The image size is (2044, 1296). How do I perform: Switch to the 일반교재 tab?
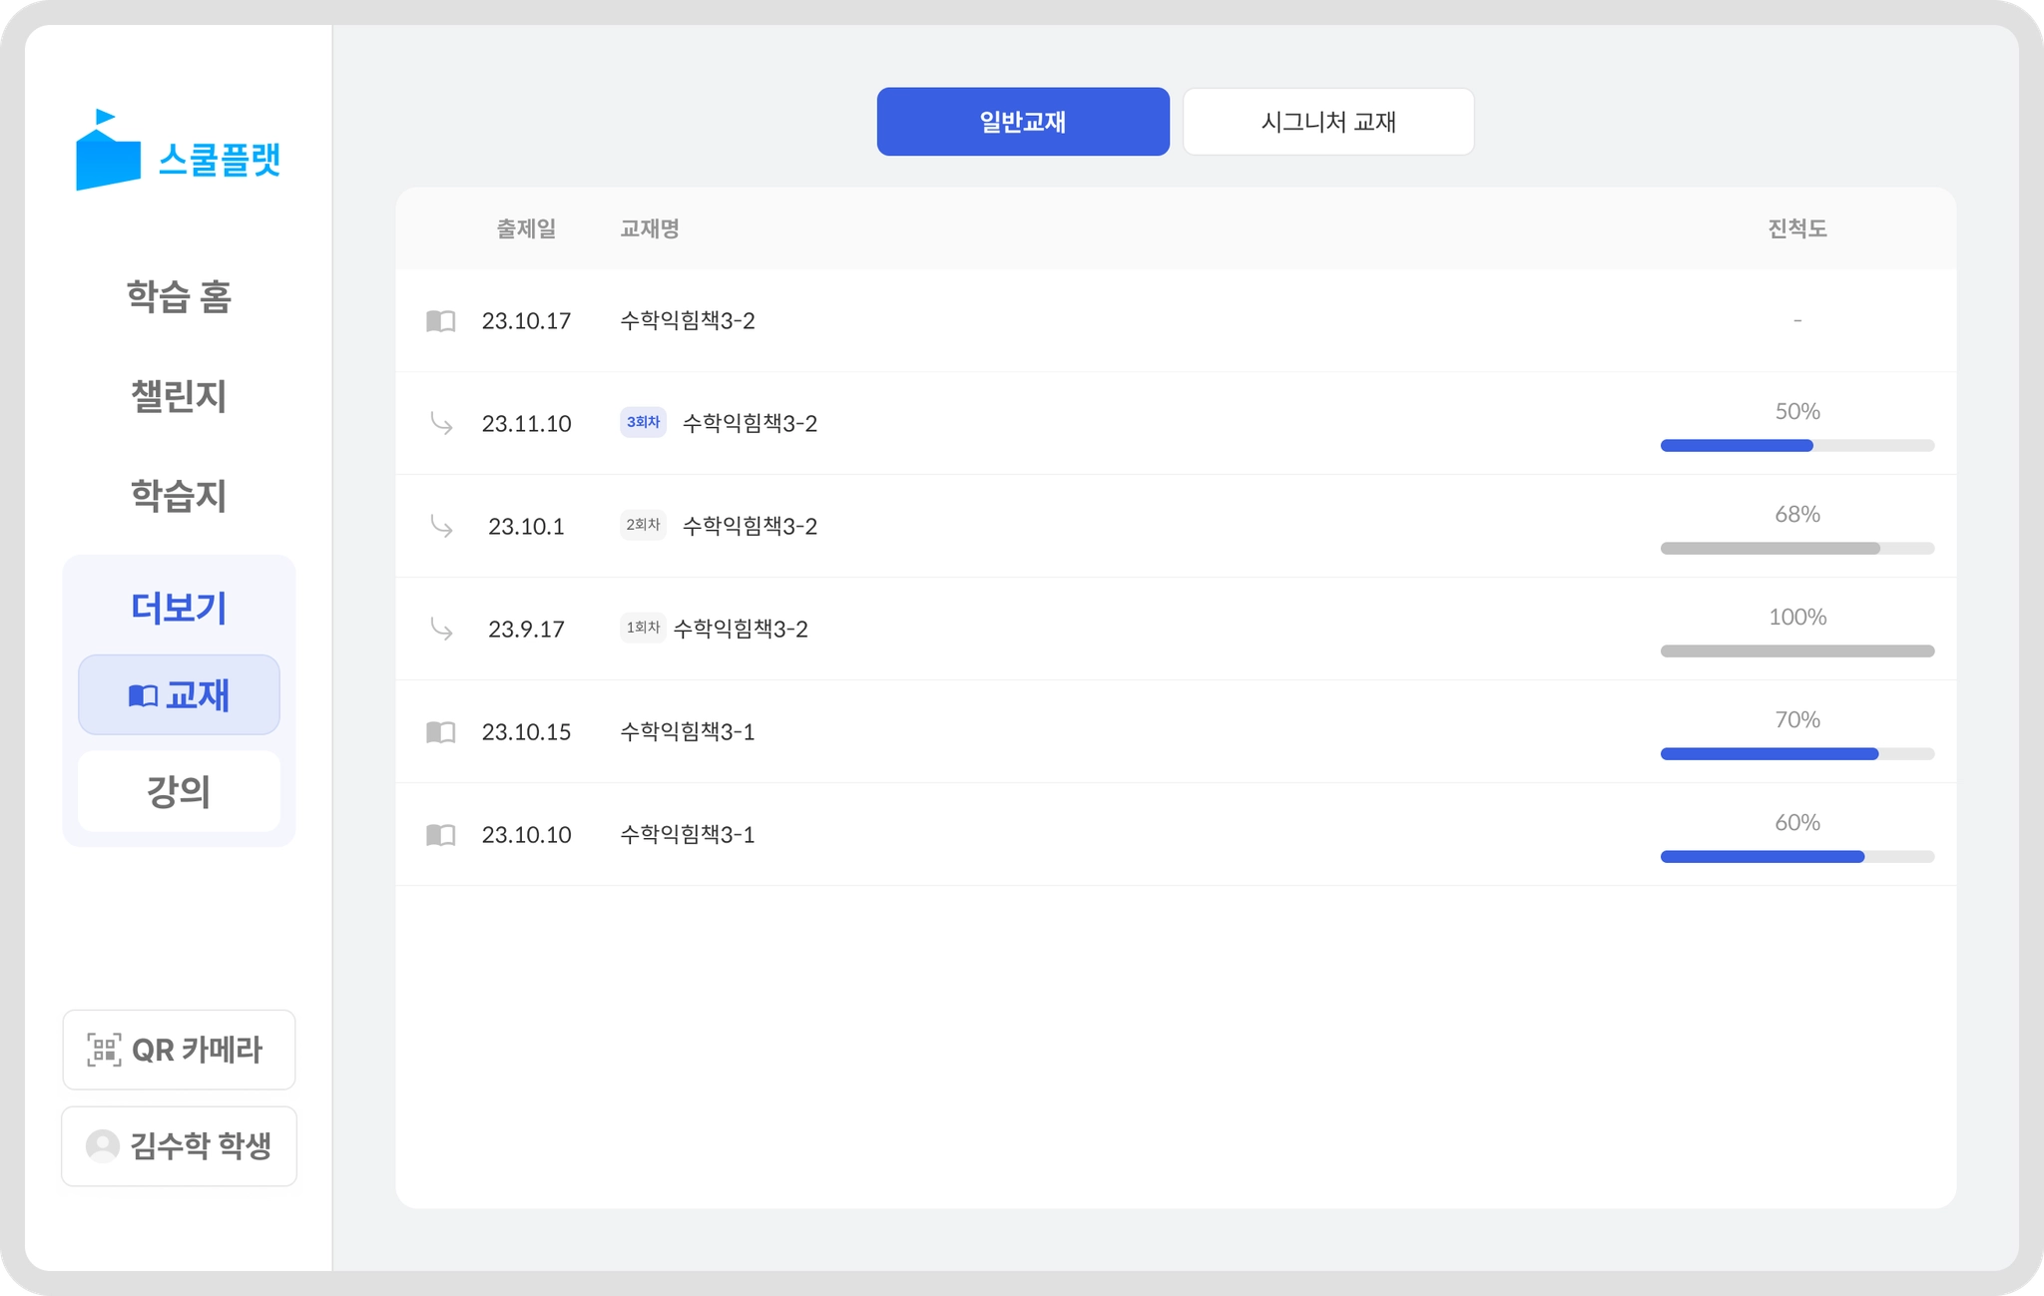pos(1022,122)
